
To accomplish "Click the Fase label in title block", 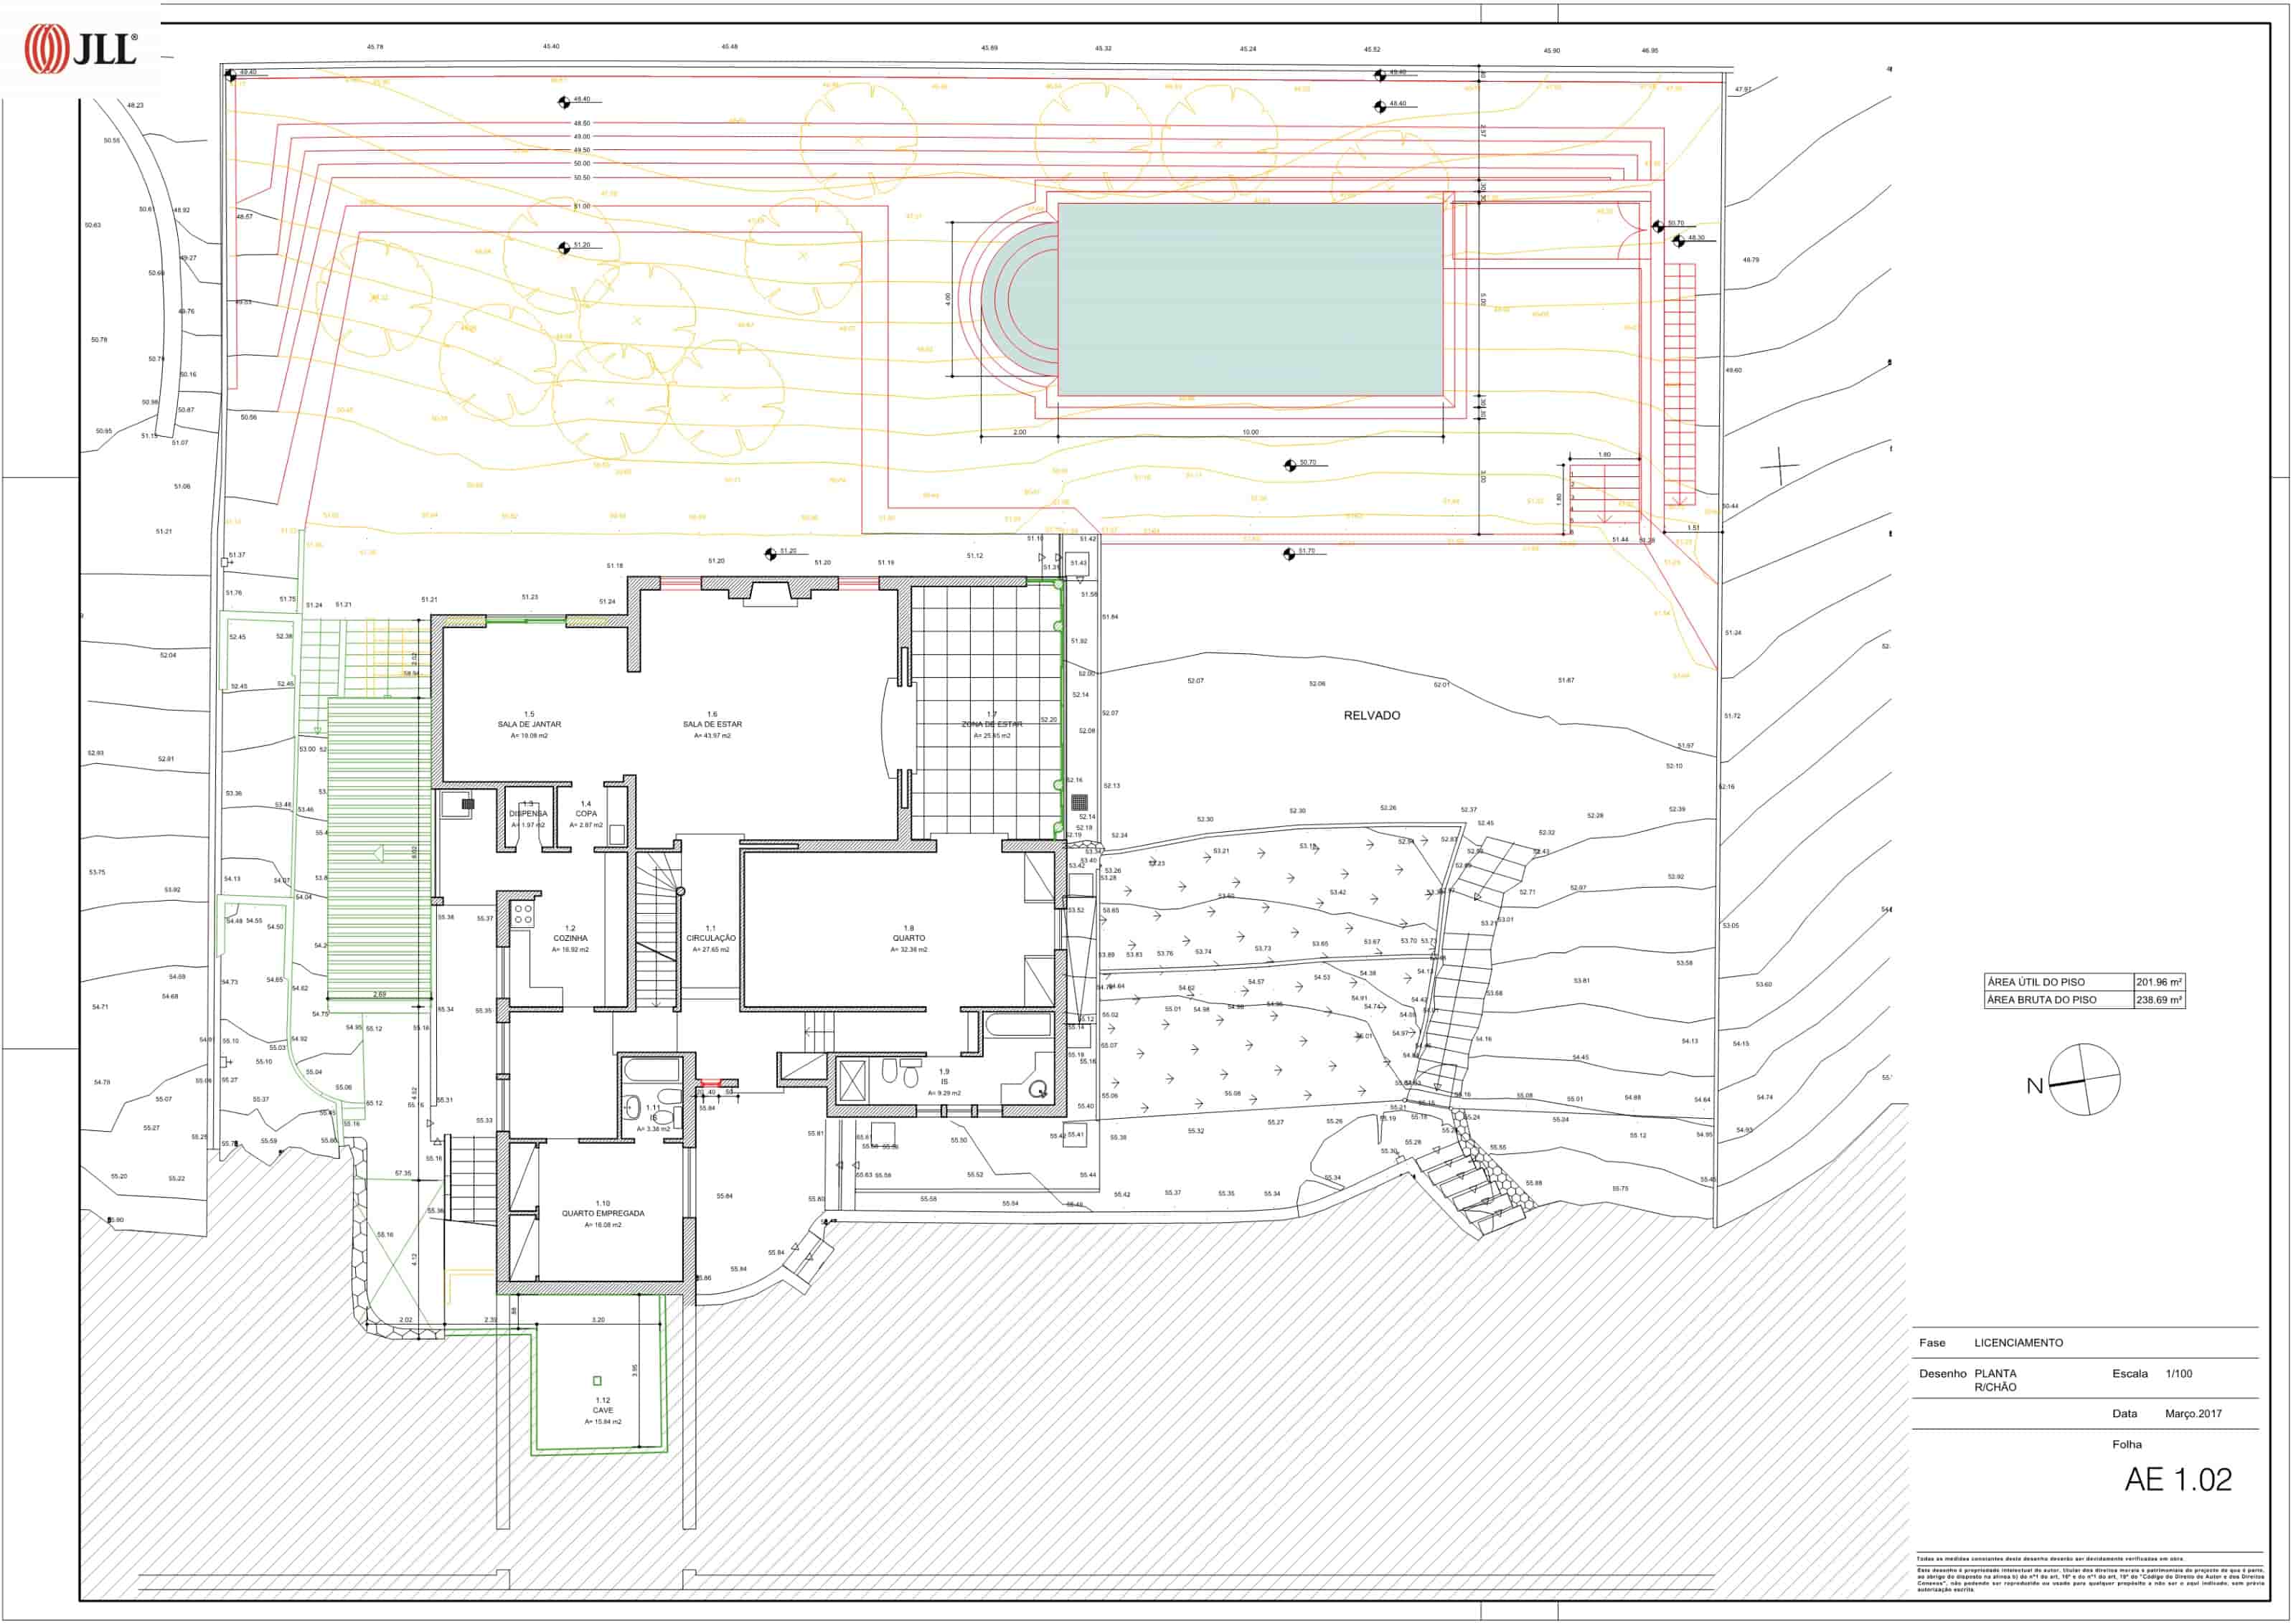I will 1932,1342.
